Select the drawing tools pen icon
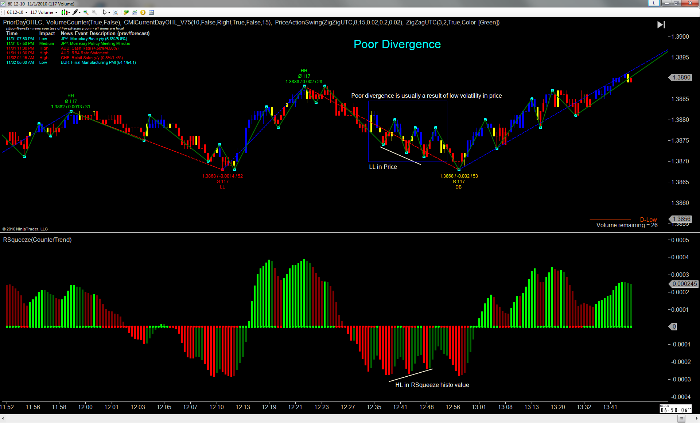700x423 pixels. click(x=75, y=12)
